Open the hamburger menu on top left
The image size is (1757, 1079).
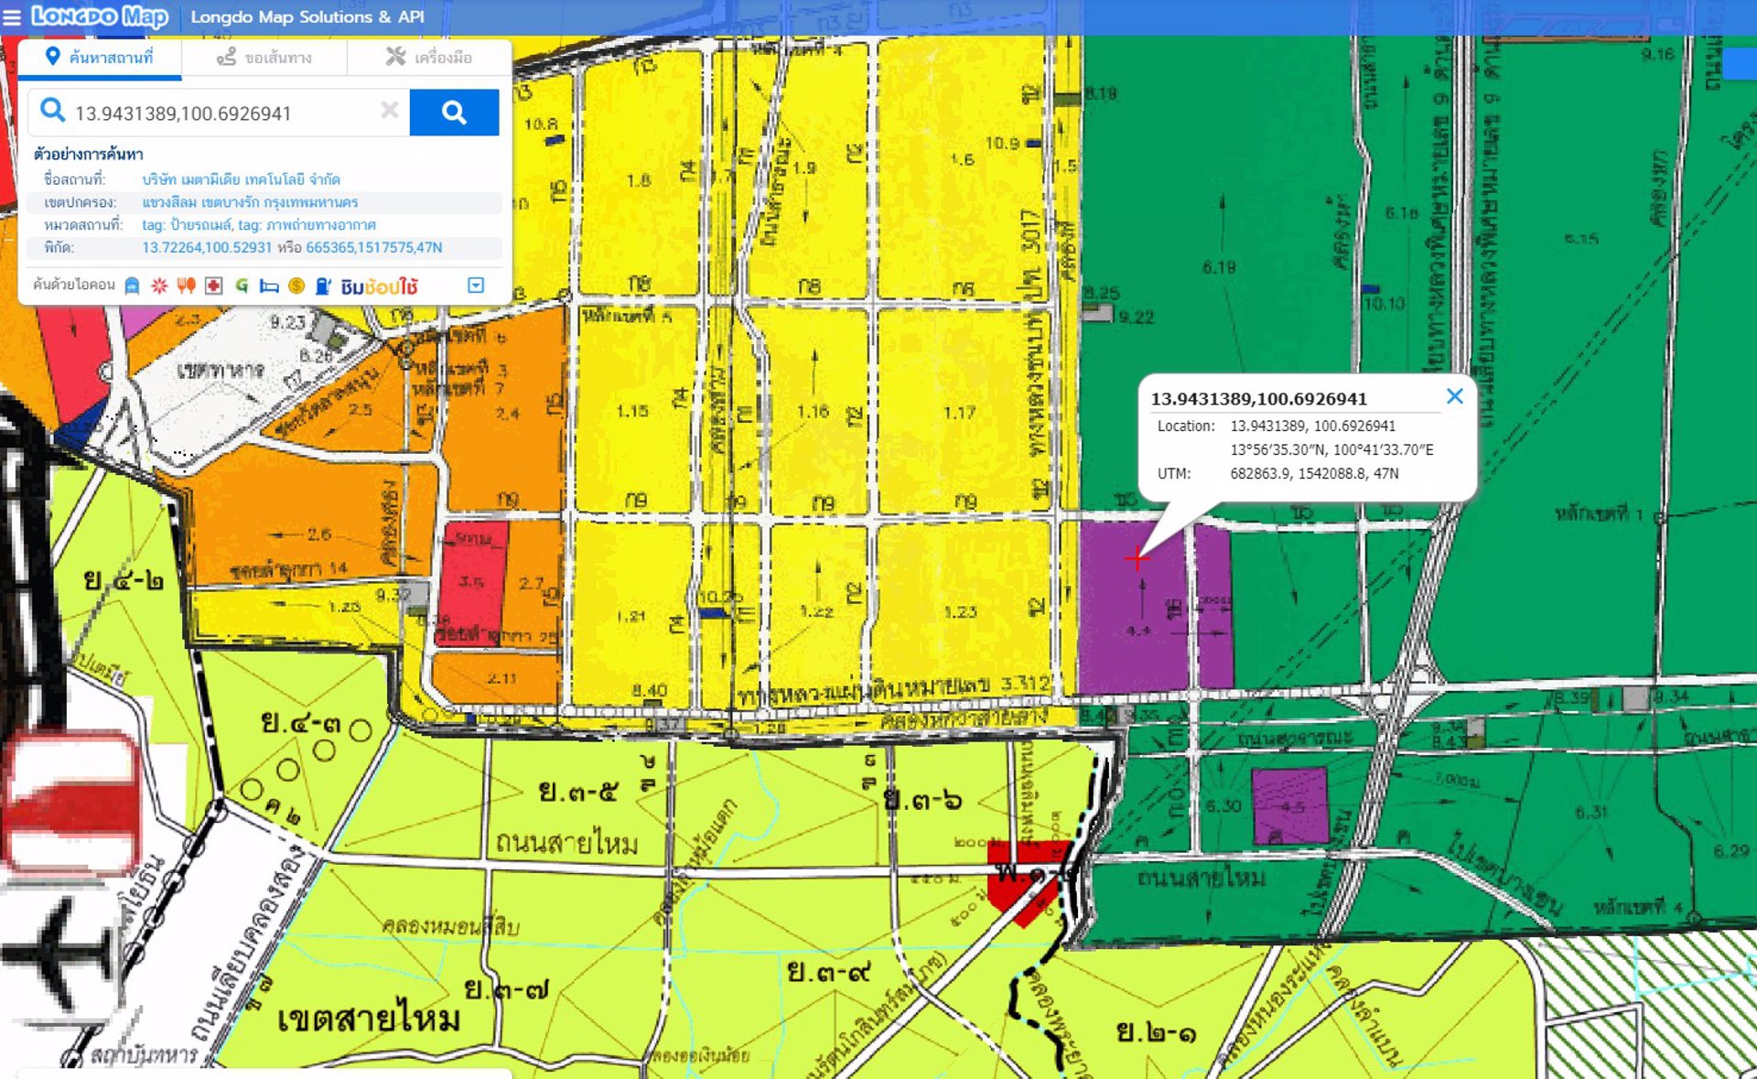[14, 16]
